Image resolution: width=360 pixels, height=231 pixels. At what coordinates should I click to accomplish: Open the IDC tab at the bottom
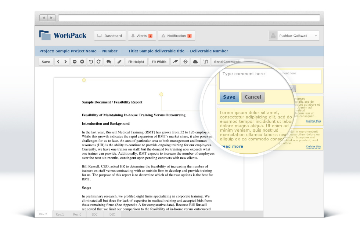point(94,214)
